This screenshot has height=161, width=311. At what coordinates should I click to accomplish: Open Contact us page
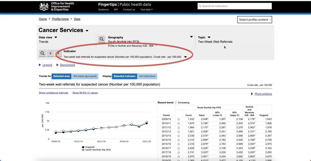tap(129, 9)
